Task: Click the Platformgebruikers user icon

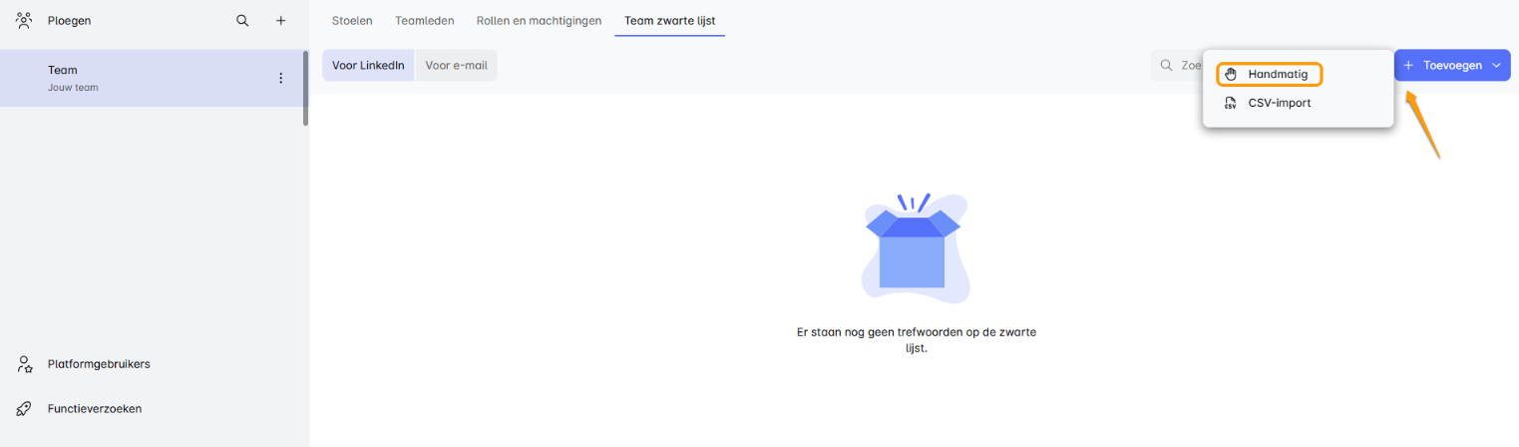Action: click(25, 364)
